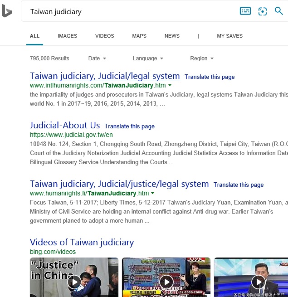Open dropdown arrow beside humanrights.fi URL
Viewport: 288px width, 297px height.
153,193
